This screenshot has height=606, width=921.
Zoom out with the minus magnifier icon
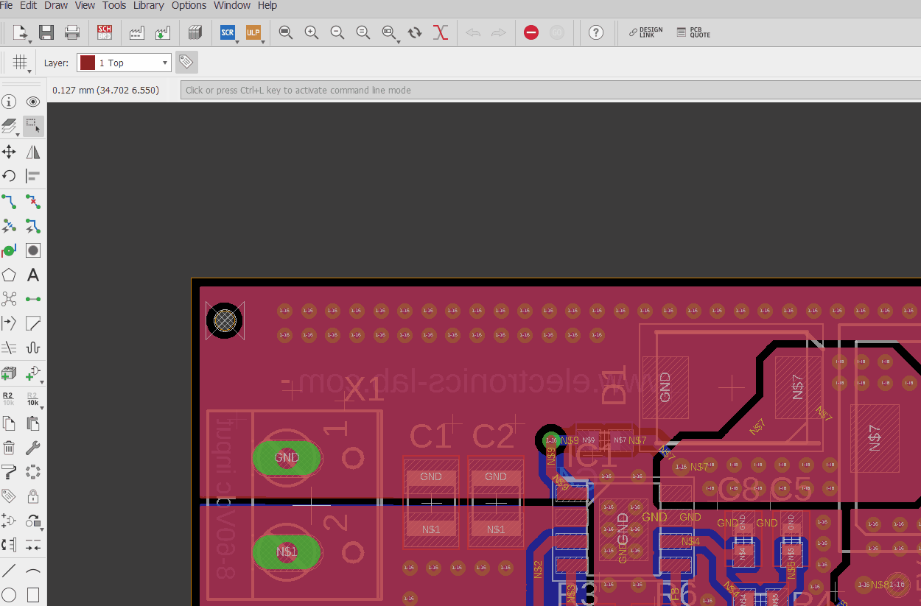click(337, 32)
